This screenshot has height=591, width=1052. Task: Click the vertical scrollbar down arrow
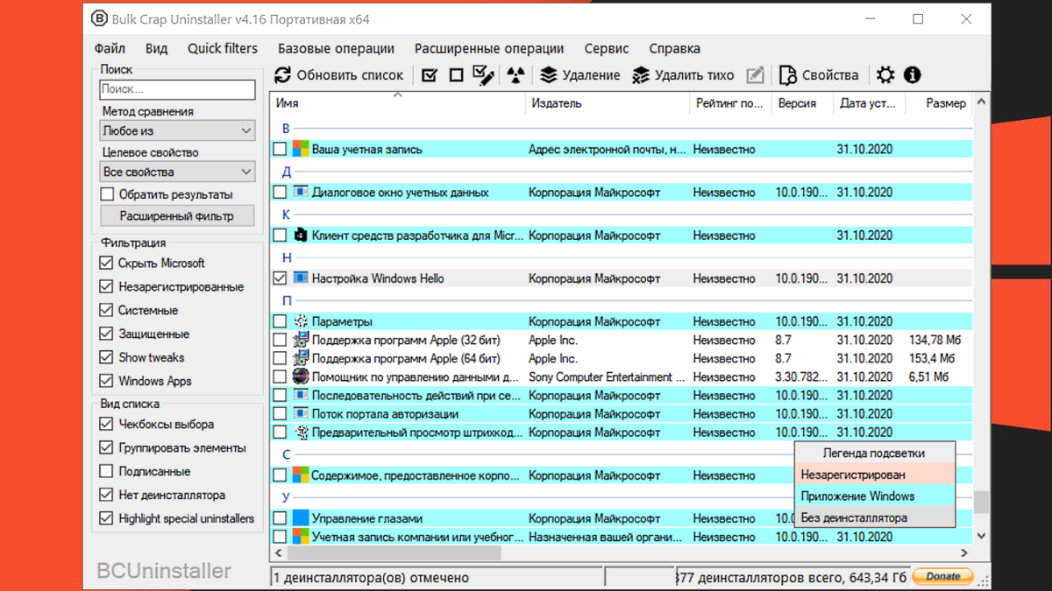[981, 536]
